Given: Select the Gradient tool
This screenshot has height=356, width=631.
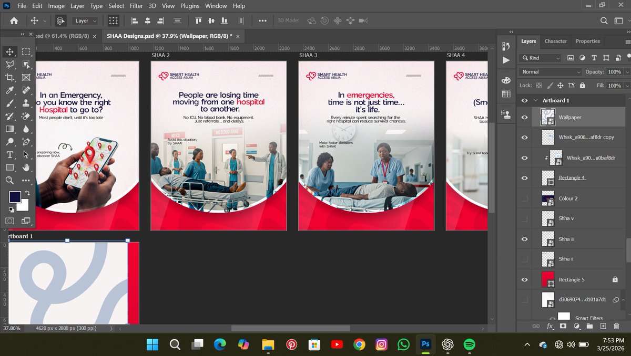Looking at the screenshot, I should [x=9, y=129].
